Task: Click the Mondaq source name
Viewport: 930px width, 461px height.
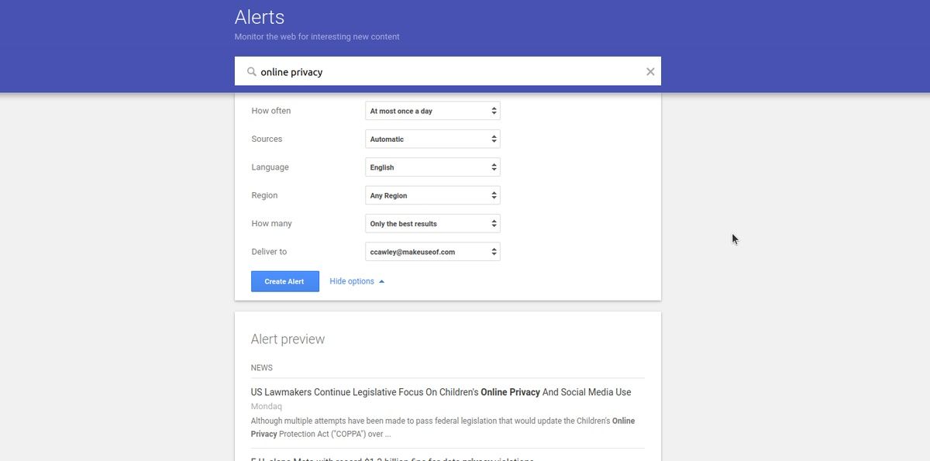Action: 267,406
